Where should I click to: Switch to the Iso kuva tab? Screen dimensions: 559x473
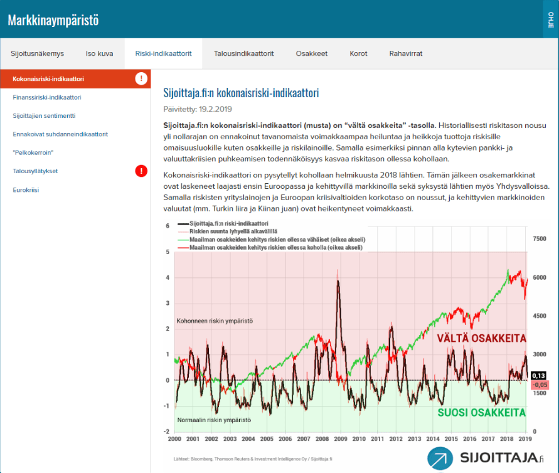tap(100, 53)
